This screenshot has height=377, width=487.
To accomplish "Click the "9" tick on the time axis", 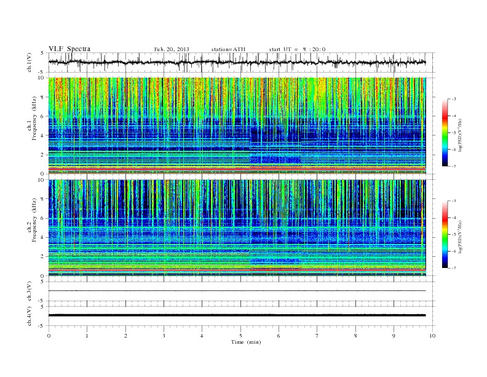I will point(394,336).
